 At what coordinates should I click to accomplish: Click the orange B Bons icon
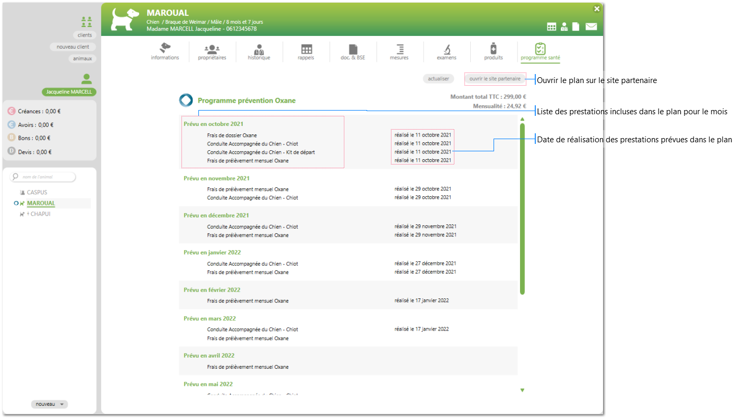pyautogui.click(x=12, y=138)
